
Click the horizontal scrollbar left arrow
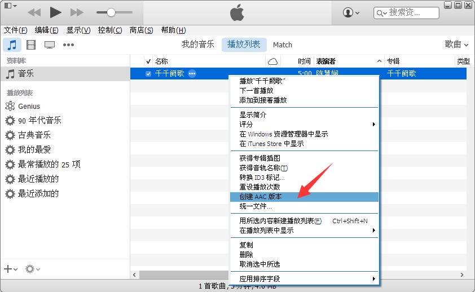pos(134,275)
